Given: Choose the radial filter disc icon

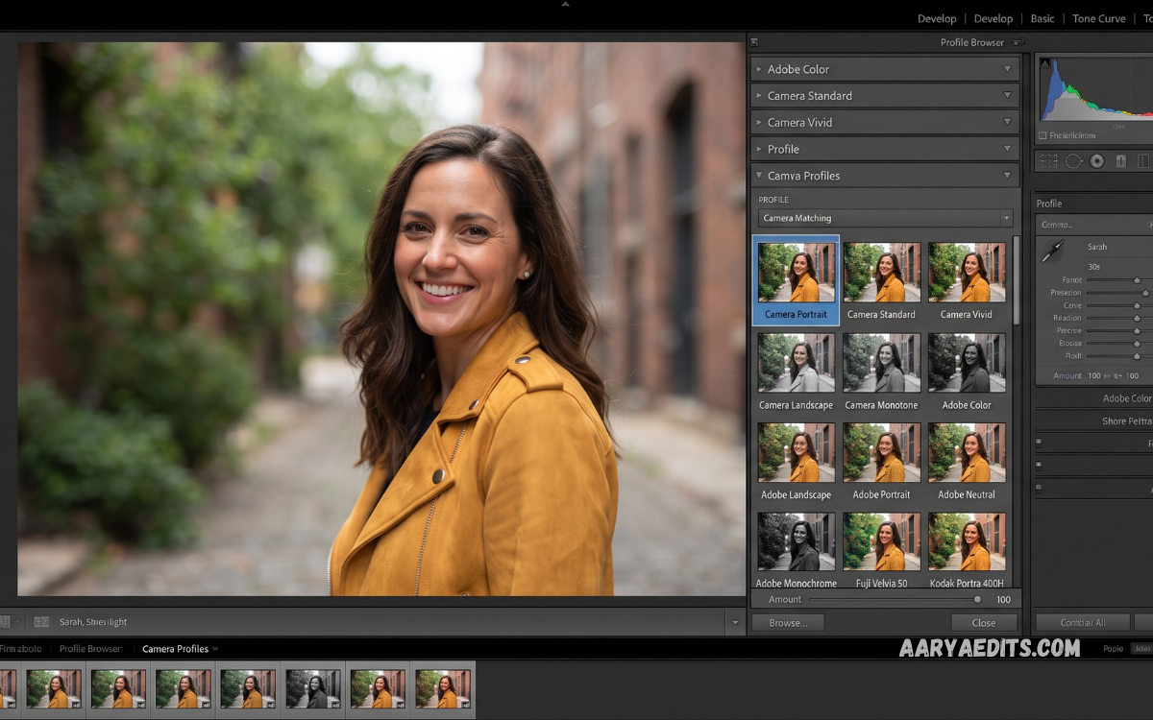Looking at the screenshot, I should (x=1097, y=161).
